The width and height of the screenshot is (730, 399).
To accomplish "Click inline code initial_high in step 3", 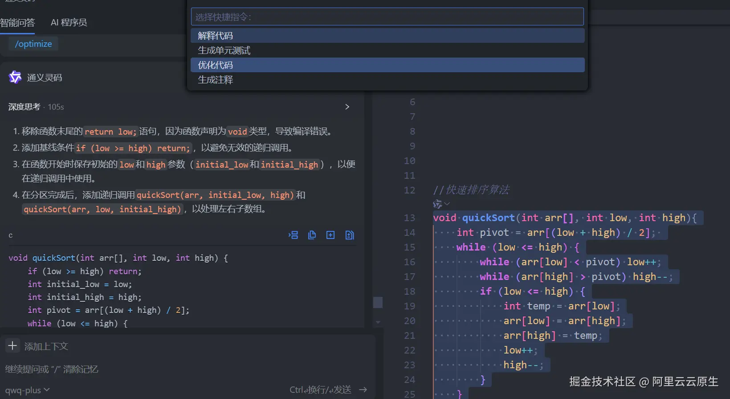I will [290, 165].
